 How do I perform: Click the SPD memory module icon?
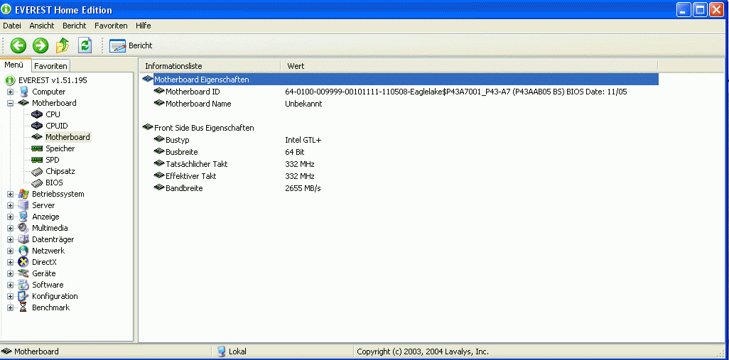pos(37,160)
